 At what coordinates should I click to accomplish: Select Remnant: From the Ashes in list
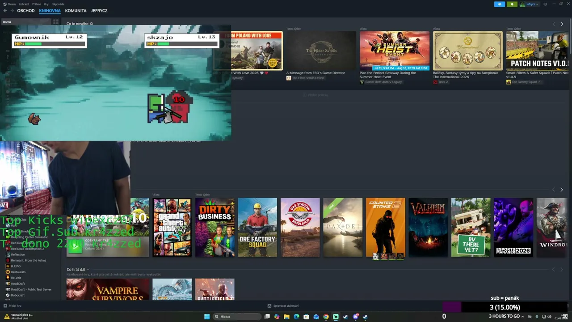point(29,260)
